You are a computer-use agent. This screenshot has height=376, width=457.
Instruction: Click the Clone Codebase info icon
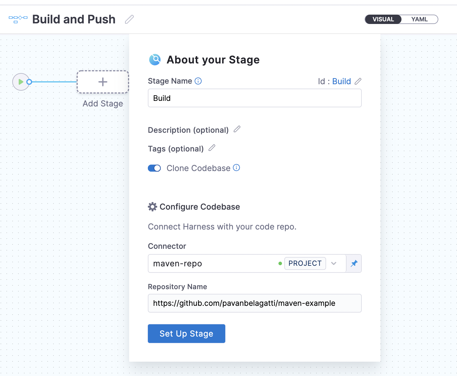(236, 168)
